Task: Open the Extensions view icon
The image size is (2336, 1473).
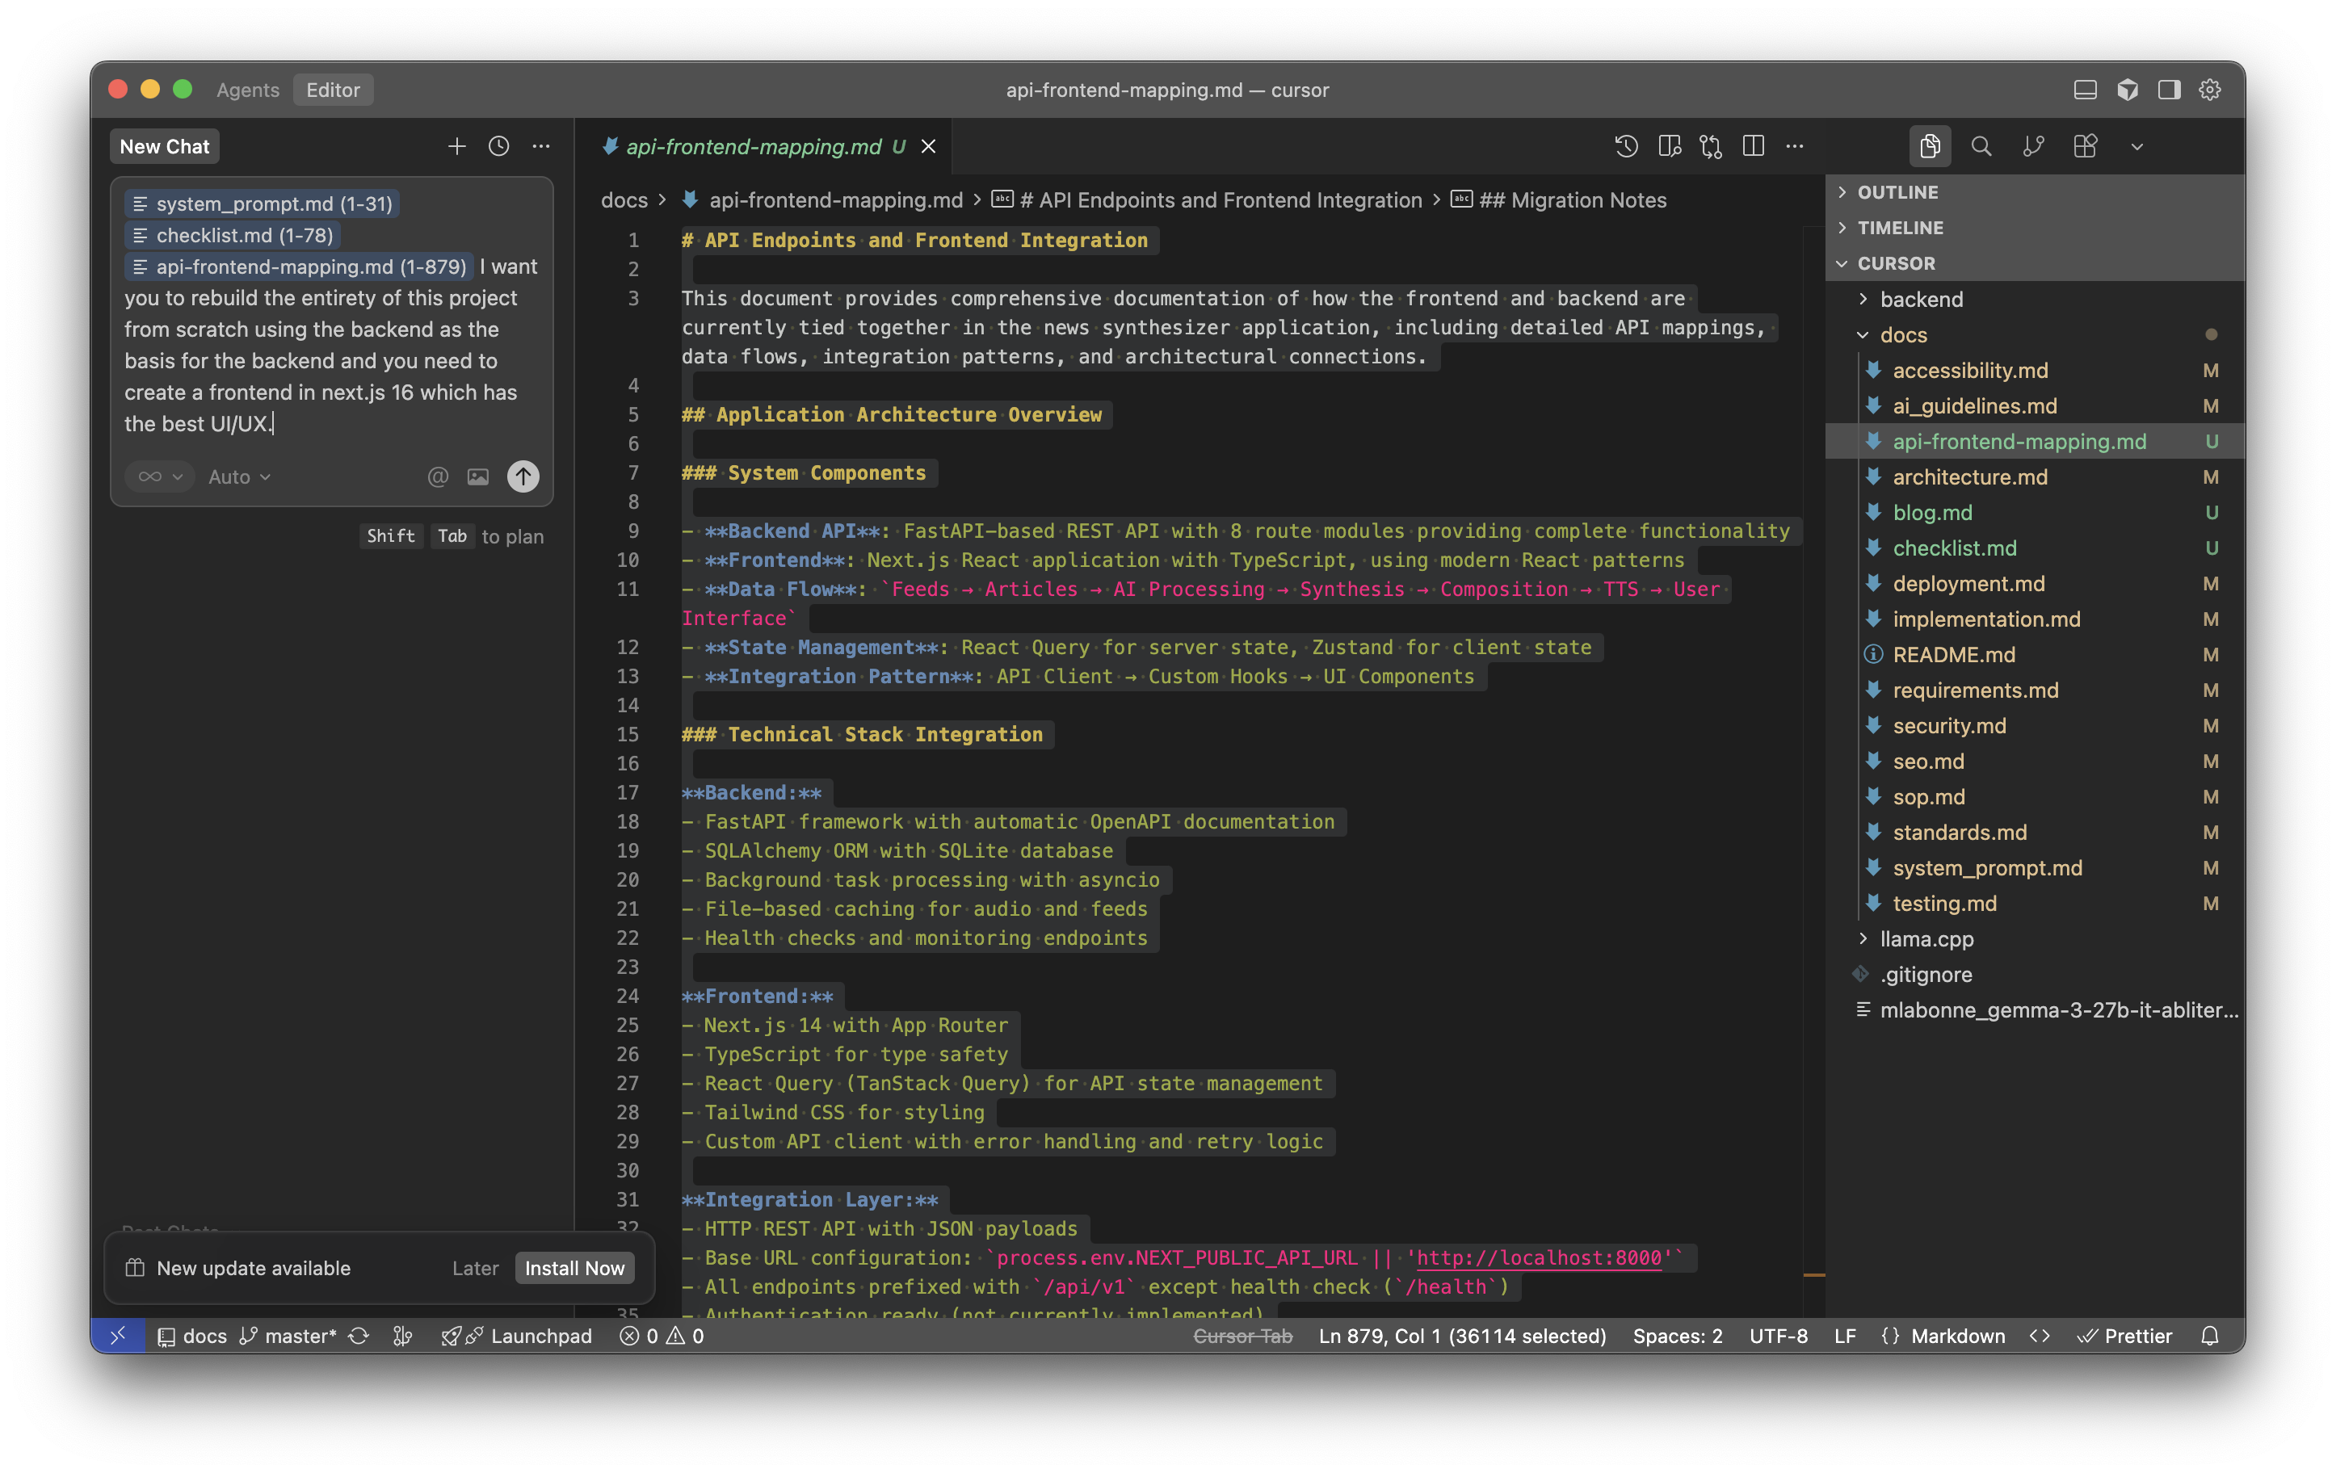Action: (2085, 146)
